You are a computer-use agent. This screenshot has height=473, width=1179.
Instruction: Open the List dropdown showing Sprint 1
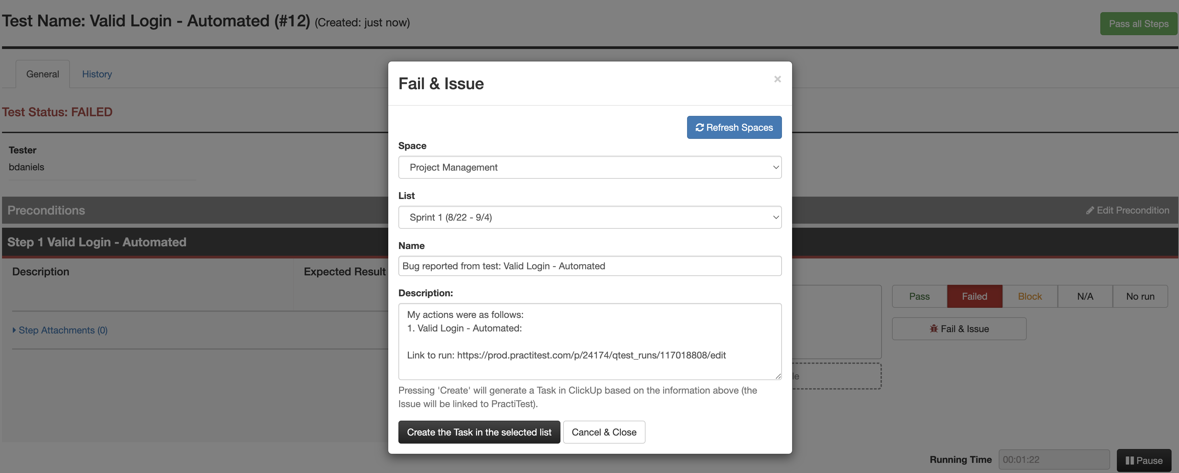(x=589, y=217)
